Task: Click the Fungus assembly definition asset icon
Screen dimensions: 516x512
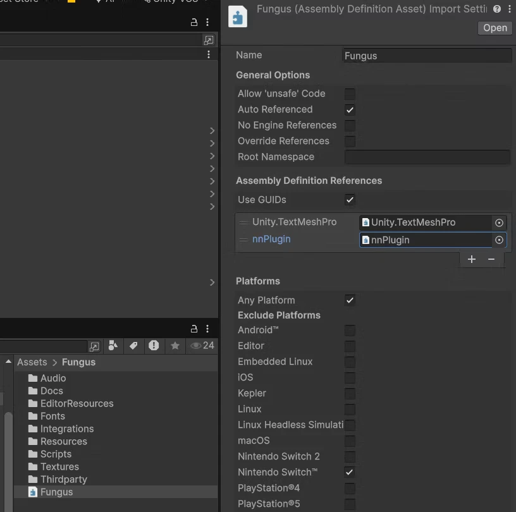Action: 238,17
